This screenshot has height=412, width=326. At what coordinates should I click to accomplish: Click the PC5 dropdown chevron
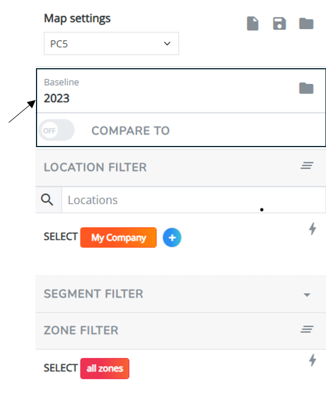167,43
